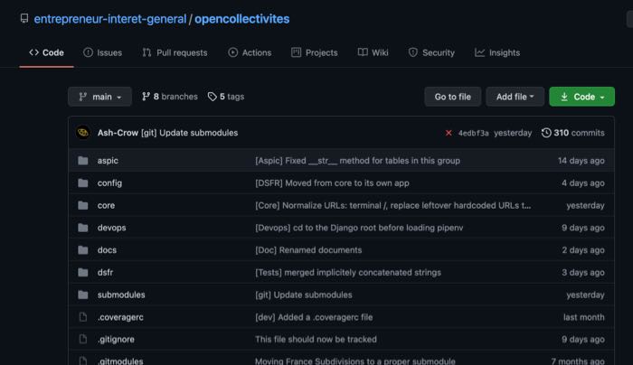Click the red failed status X icon

[x=449, y=133]
